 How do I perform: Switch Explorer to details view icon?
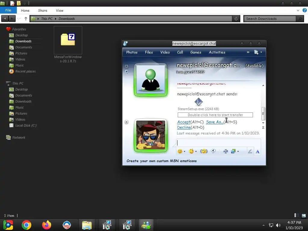[297, 215]
